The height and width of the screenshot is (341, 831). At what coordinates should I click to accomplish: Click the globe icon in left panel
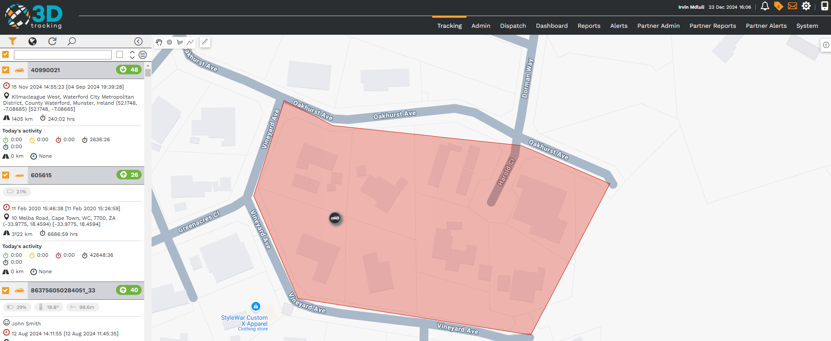(x=33, y=41)
